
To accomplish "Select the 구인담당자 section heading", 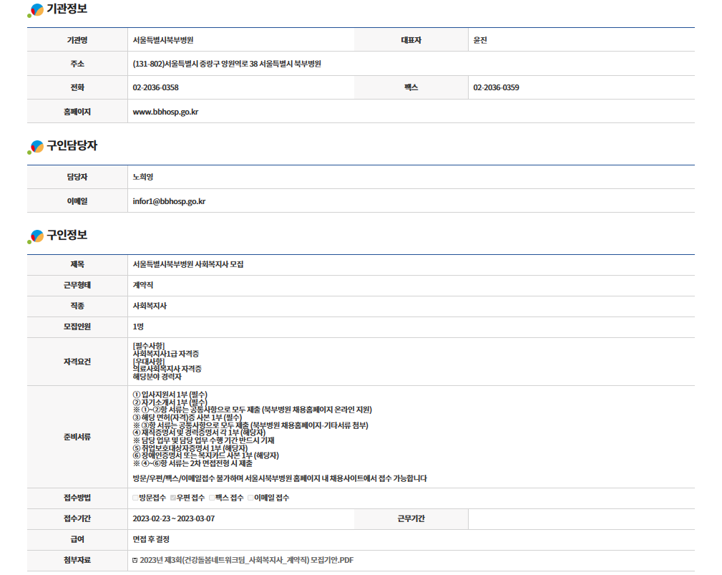I will click(72, 145).
